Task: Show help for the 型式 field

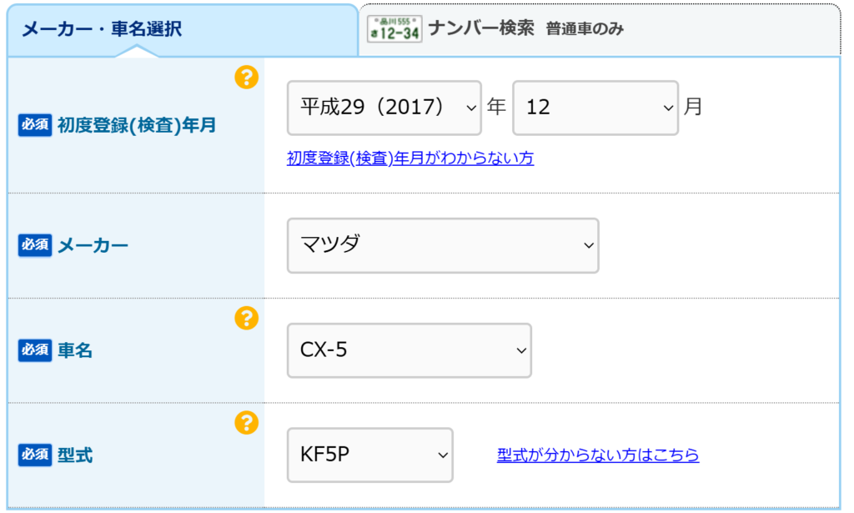Action: click(x=246, y=423)
